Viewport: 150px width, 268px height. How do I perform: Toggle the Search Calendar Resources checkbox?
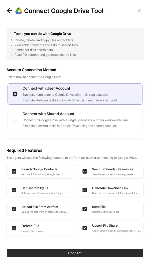click(85, 171)
